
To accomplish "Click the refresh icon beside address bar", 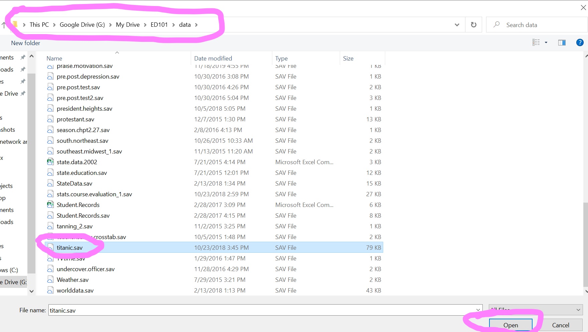I will pos(473,25).
